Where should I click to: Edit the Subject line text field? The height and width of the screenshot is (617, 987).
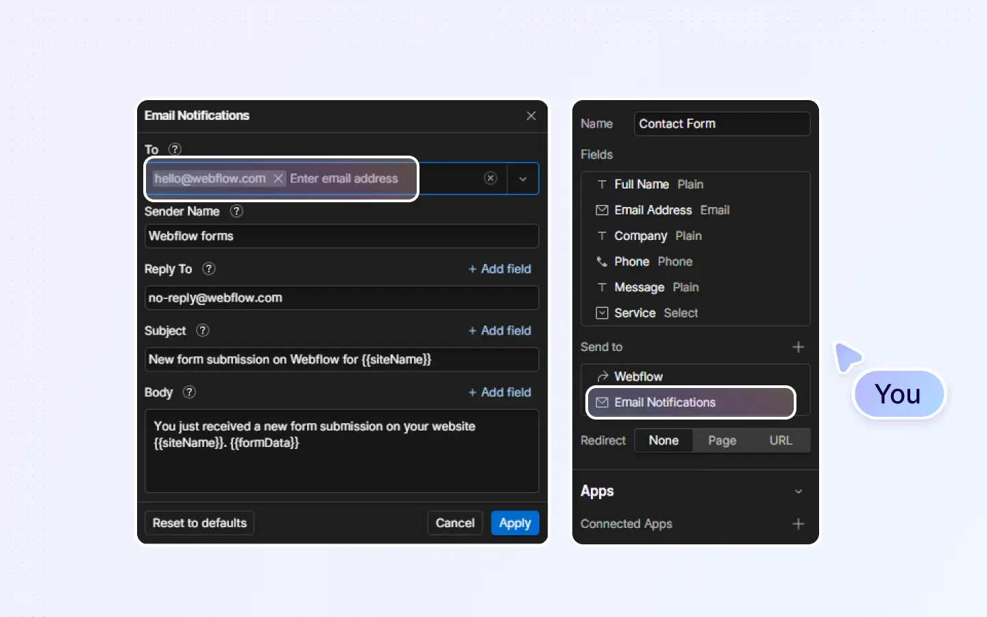click(341, 359)
